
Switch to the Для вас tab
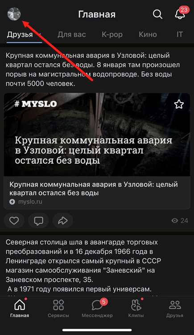tap(71, 34)
